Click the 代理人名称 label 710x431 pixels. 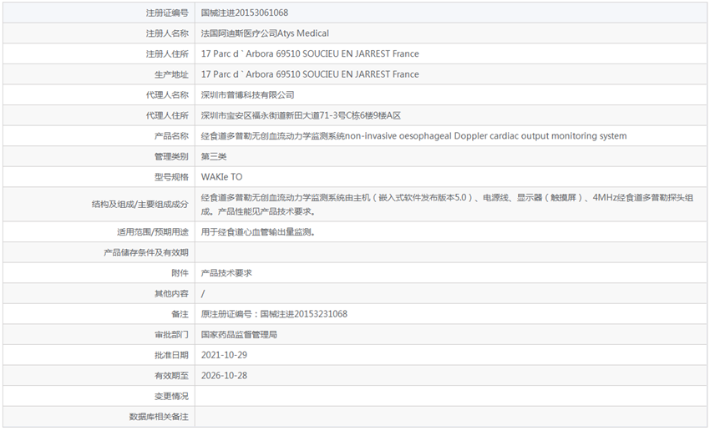(x=167, y=95)
